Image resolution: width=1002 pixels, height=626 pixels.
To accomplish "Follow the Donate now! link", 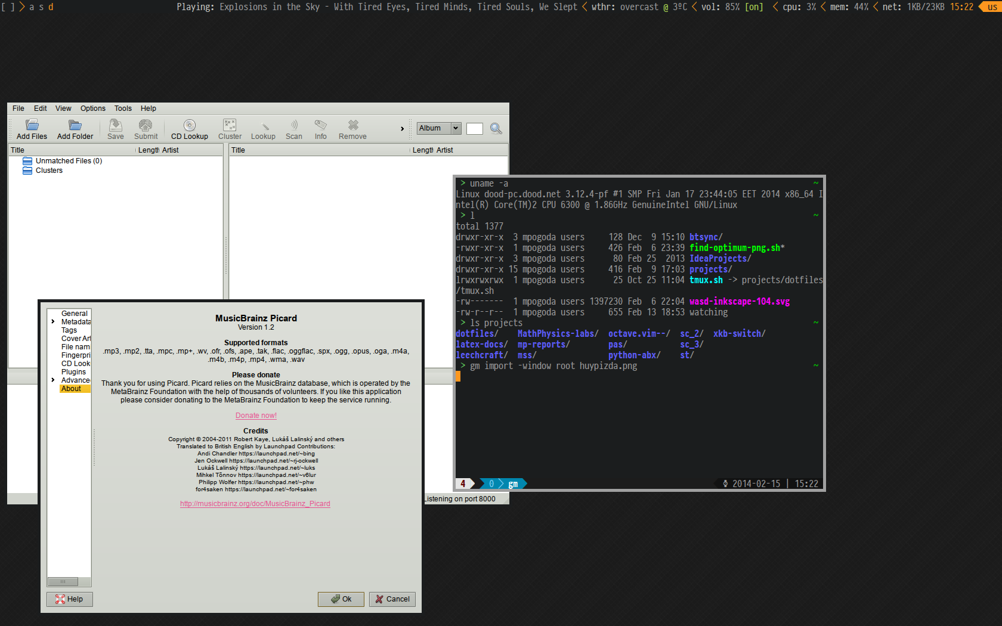I will coord(256,416).
